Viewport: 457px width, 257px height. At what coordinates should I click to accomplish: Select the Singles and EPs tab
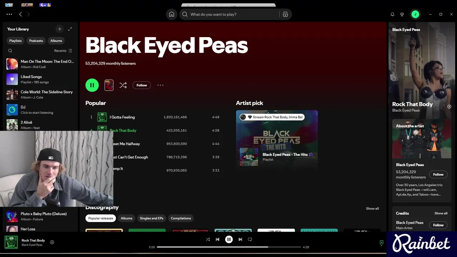[x=151, y=218]
